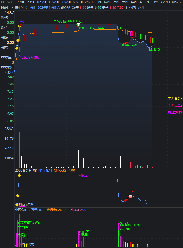183x248 pixels.
Task: Click the 万元: 0.32 value
Action: pyautogui.click(x=38, y=210)
